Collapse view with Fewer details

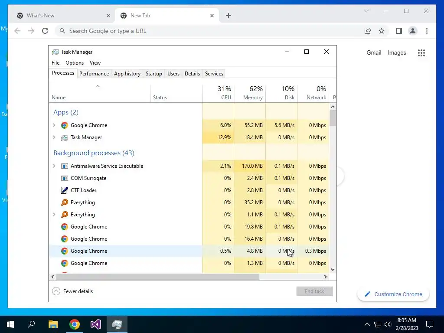(72, 291)
